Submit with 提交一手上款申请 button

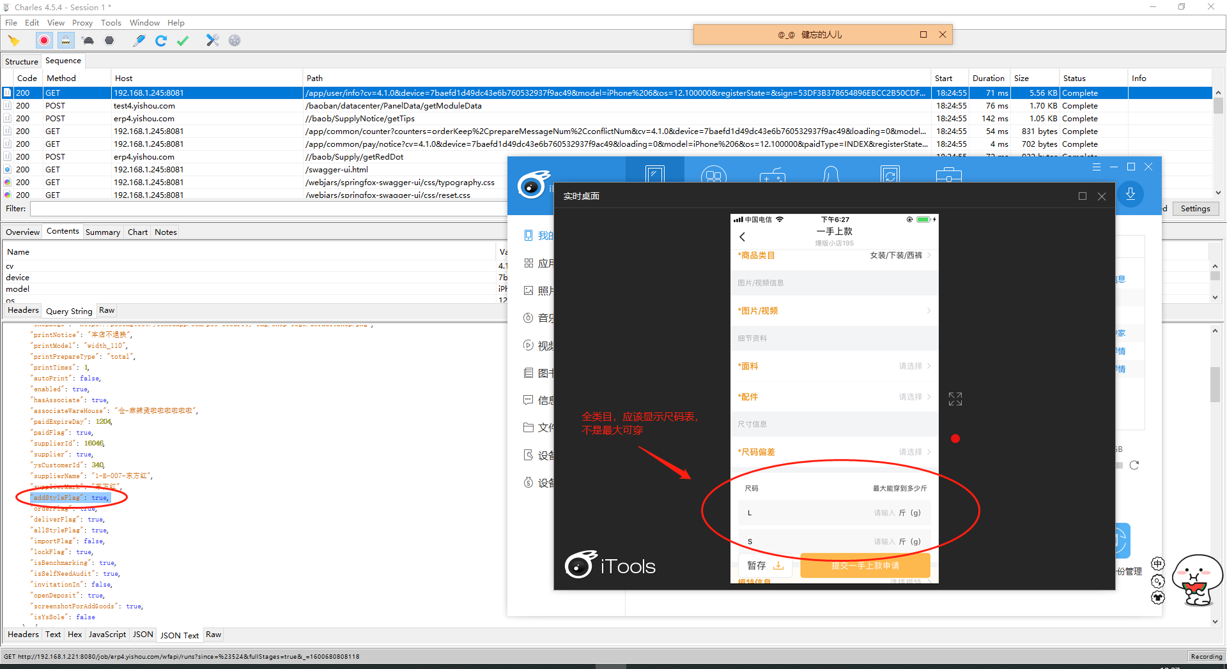point(865,566)
